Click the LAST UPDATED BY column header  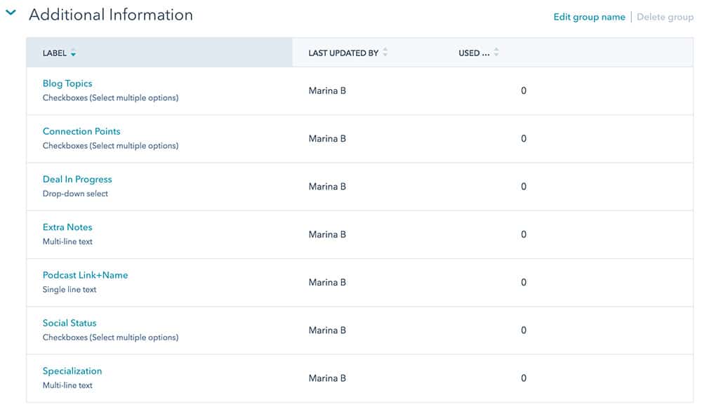(344, 53)
